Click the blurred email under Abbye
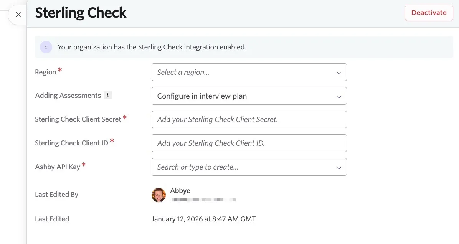Image resolution: width=459 pixels, height=244 pixels. tap(203, 200)
